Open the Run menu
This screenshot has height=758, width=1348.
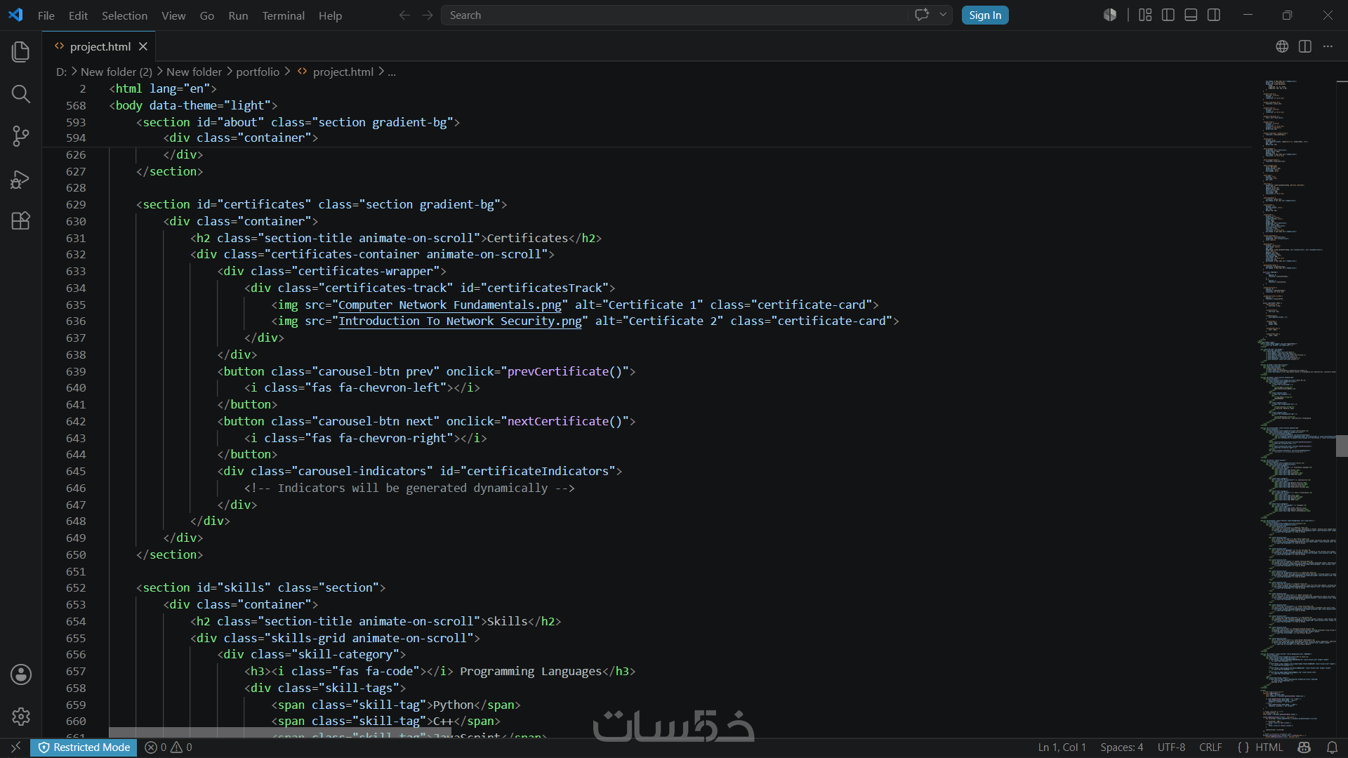tap(238, 15)
